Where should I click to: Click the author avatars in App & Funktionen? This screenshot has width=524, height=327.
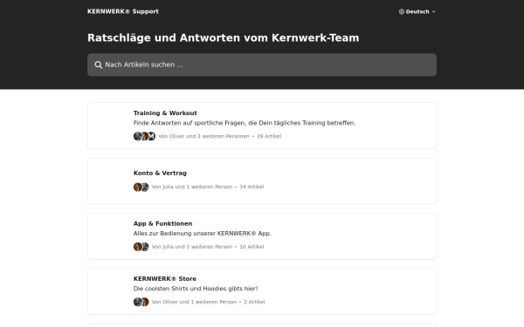(x=141, y=247)
